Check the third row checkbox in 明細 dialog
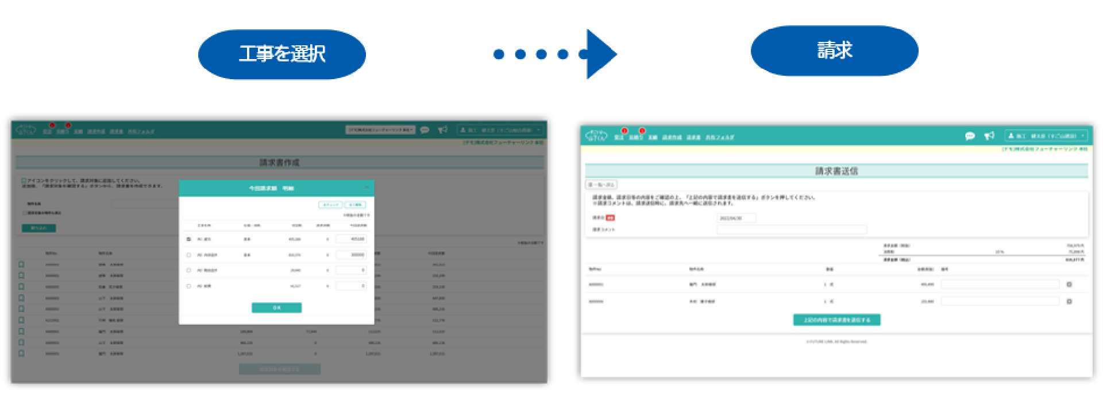This screenshot has width=1103, height=413. point(188,270)
